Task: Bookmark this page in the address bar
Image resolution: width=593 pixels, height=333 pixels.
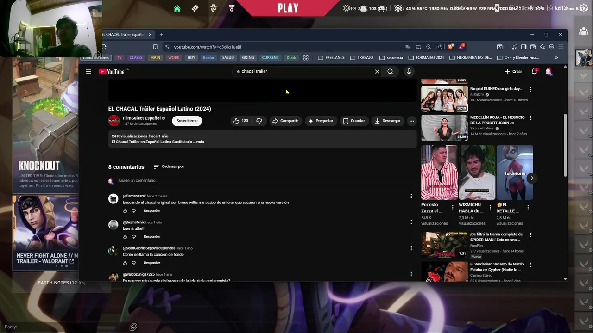Action: coord(155,47)
